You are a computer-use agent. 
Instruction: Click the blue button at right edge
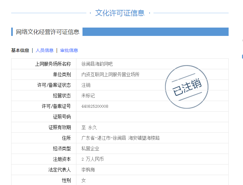point(242,56)
